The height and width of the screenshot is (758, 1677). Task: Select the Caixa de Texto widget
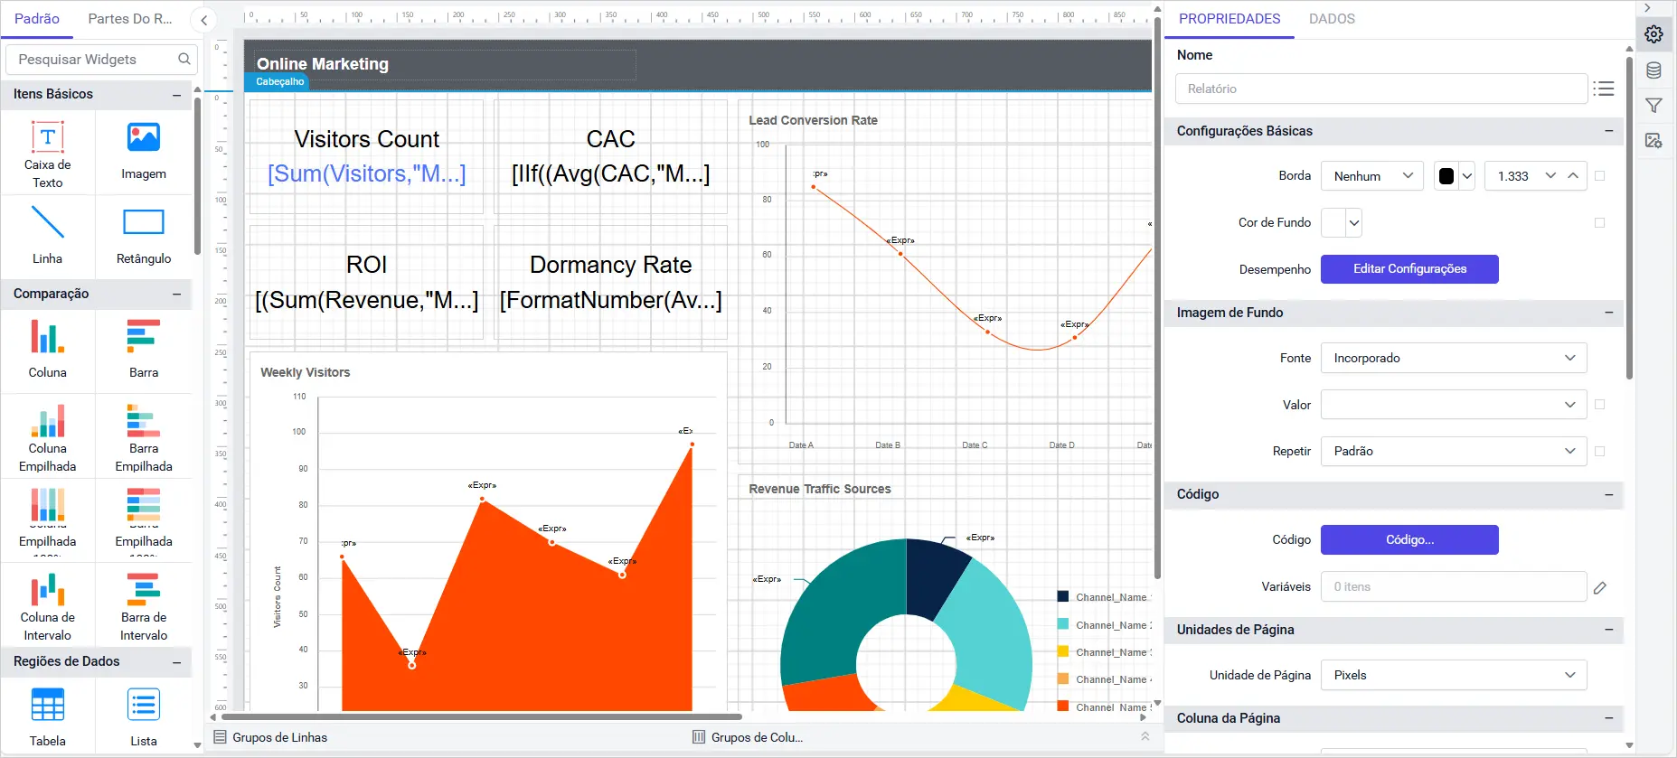(x=48, y=154)
